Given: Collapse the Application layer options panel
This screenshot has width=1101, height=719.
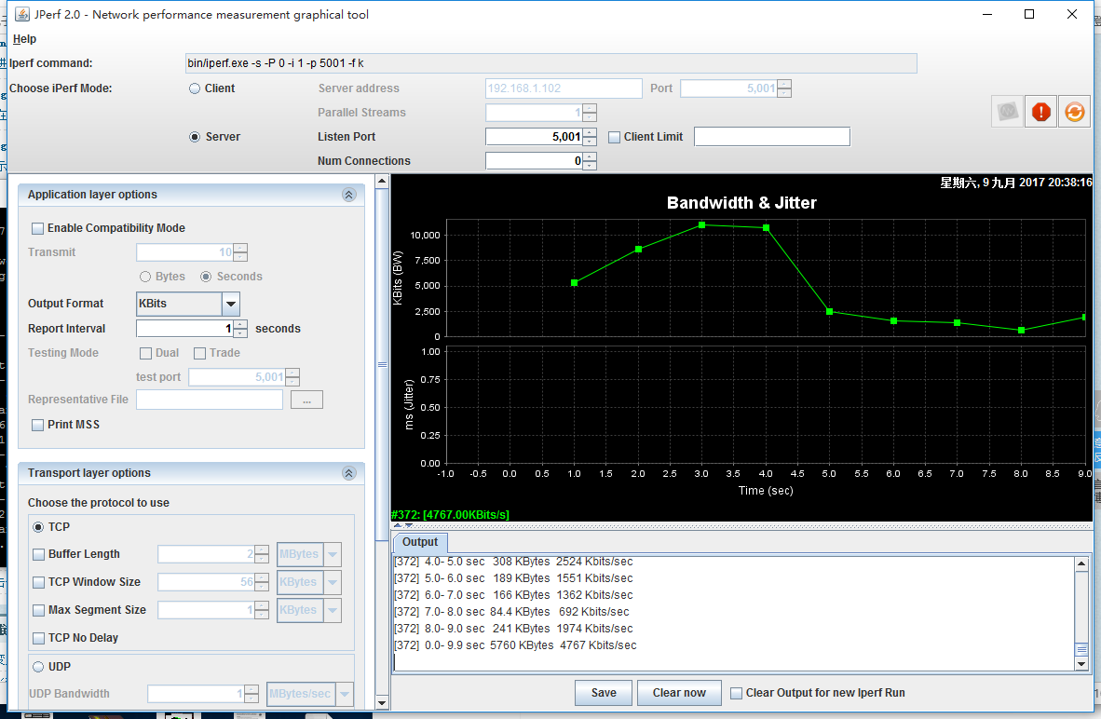Looking at the screenshot, I should point(349,195).
